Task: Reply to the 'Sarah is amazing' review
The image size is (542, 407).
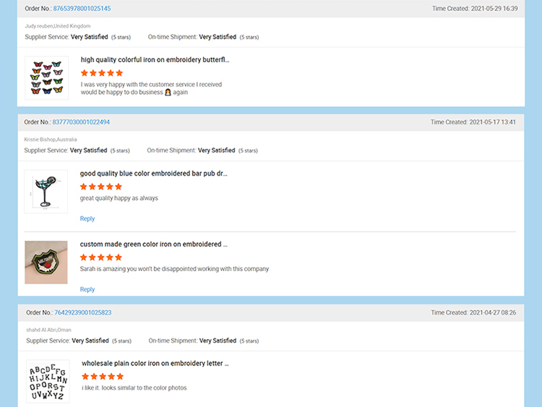Action: 87,289
